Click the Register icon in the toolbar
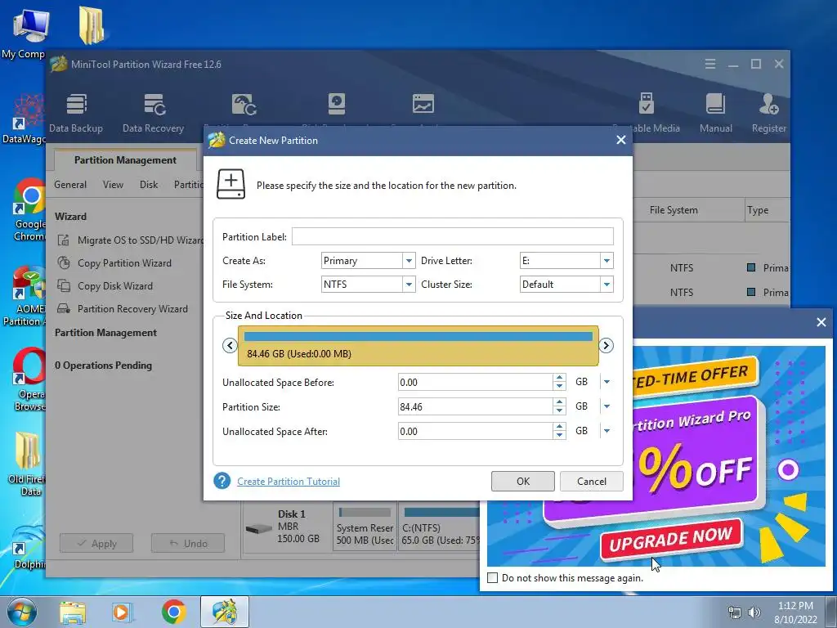 (x=768, y=112)
